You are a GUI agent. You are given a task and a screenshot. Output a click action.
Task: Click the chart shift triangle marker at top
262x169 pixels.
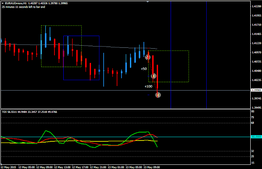pyautogui.click(x=148, y=2)
